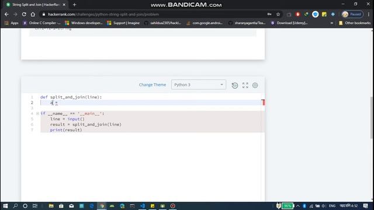Open the Online C Compiler bookmark
The height and width of the screenshot is (210, 374).
pos(41,23)
